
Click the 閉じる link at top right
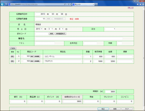(x=130, y=8)
